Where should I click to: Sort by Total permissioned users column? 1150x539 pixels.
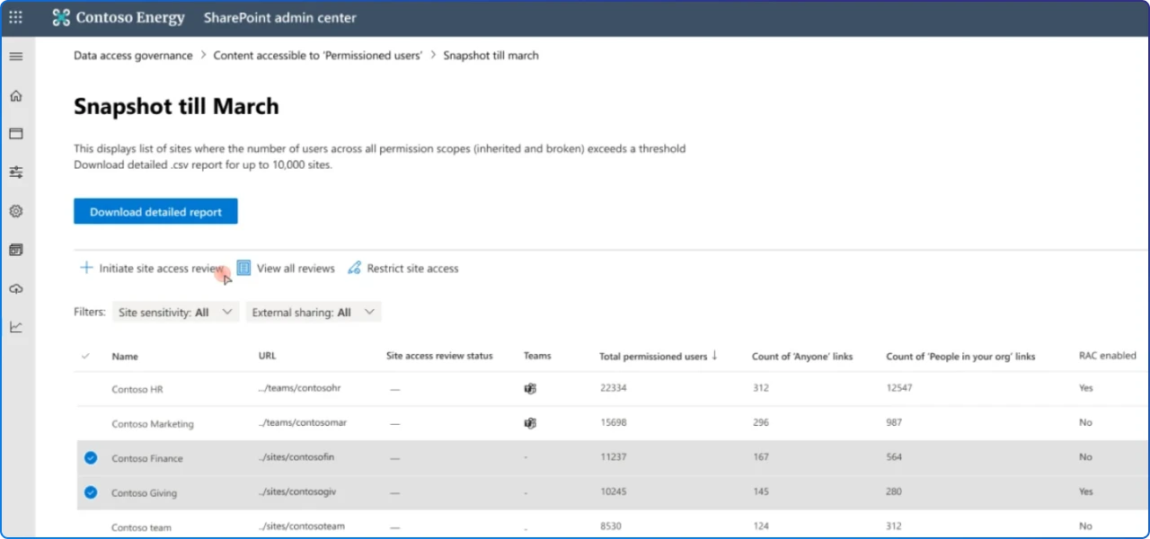[658, 356]
